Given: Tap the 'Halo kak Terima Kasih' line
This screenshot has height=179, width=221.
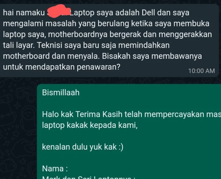Looking at the screenshot, I should click(131, 114).
